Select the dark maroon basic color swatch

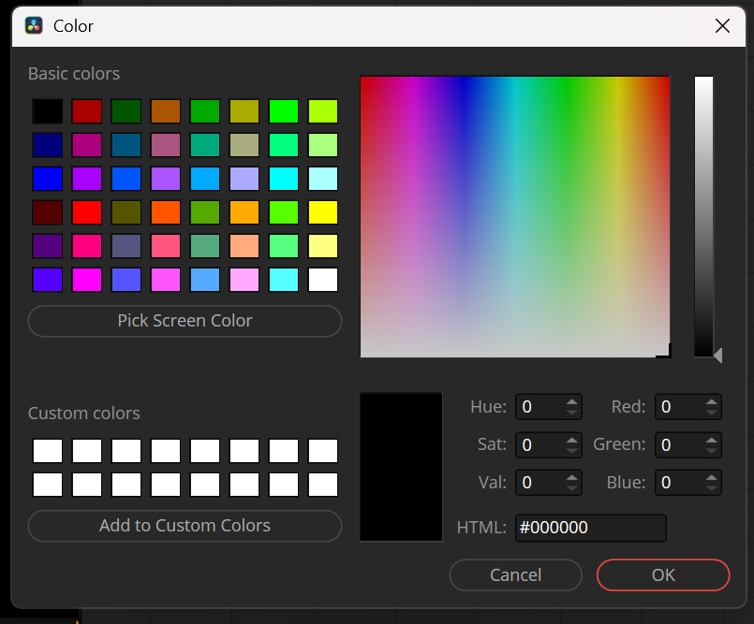pyautogui.click(x=48, y=212)
